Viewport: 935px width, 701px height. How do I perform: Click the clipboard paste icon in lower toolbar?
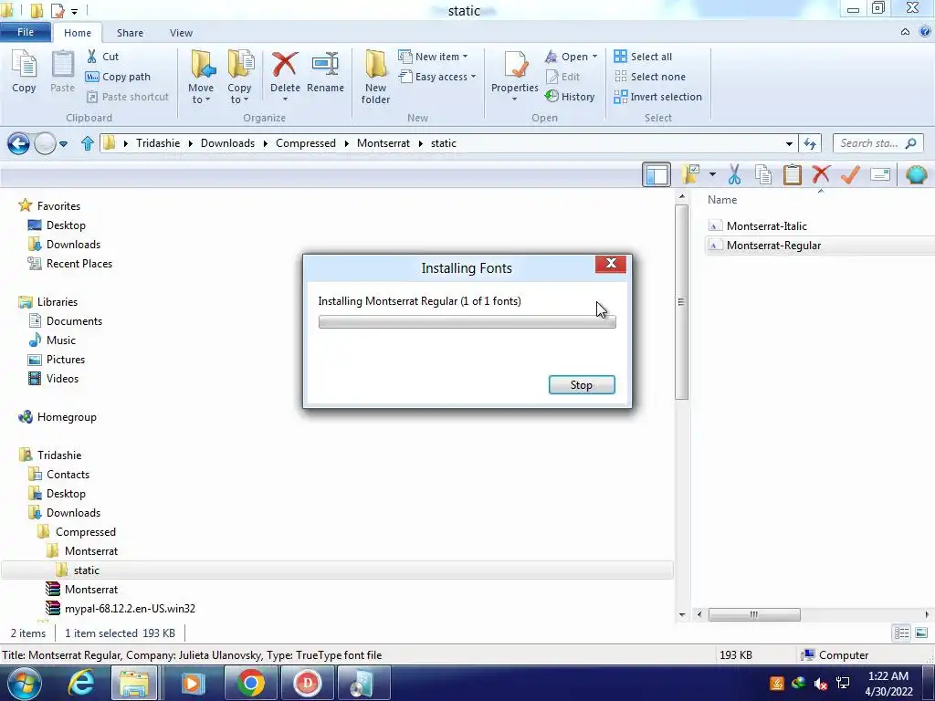click(x=793, y=174)
